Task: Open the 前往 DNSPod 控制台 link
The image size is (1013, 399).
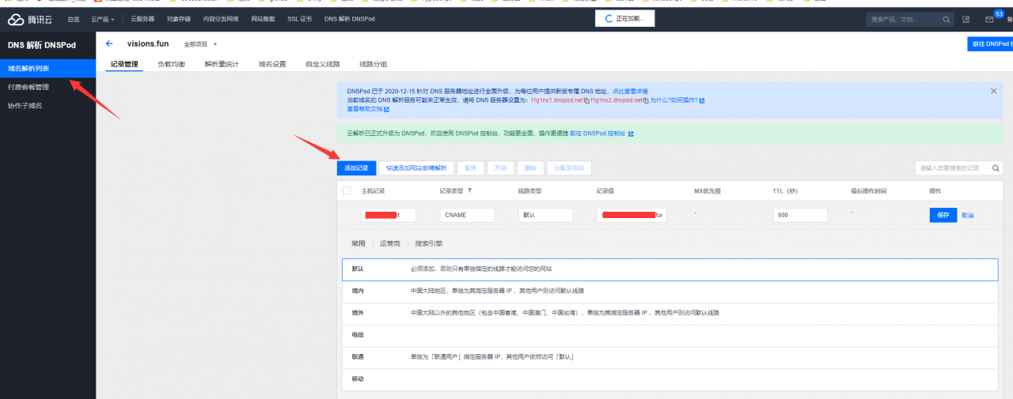Action: click(598, 134)
